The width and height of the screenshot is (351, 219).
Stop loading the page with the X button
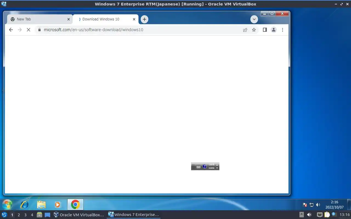[29, 30]
